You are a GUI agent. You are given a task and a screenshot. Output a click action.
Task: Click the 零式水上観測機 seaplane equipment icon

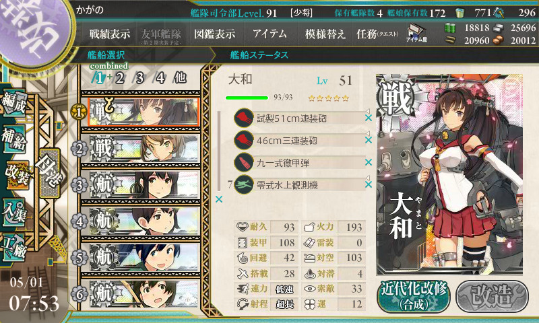(x=244, y=184)
